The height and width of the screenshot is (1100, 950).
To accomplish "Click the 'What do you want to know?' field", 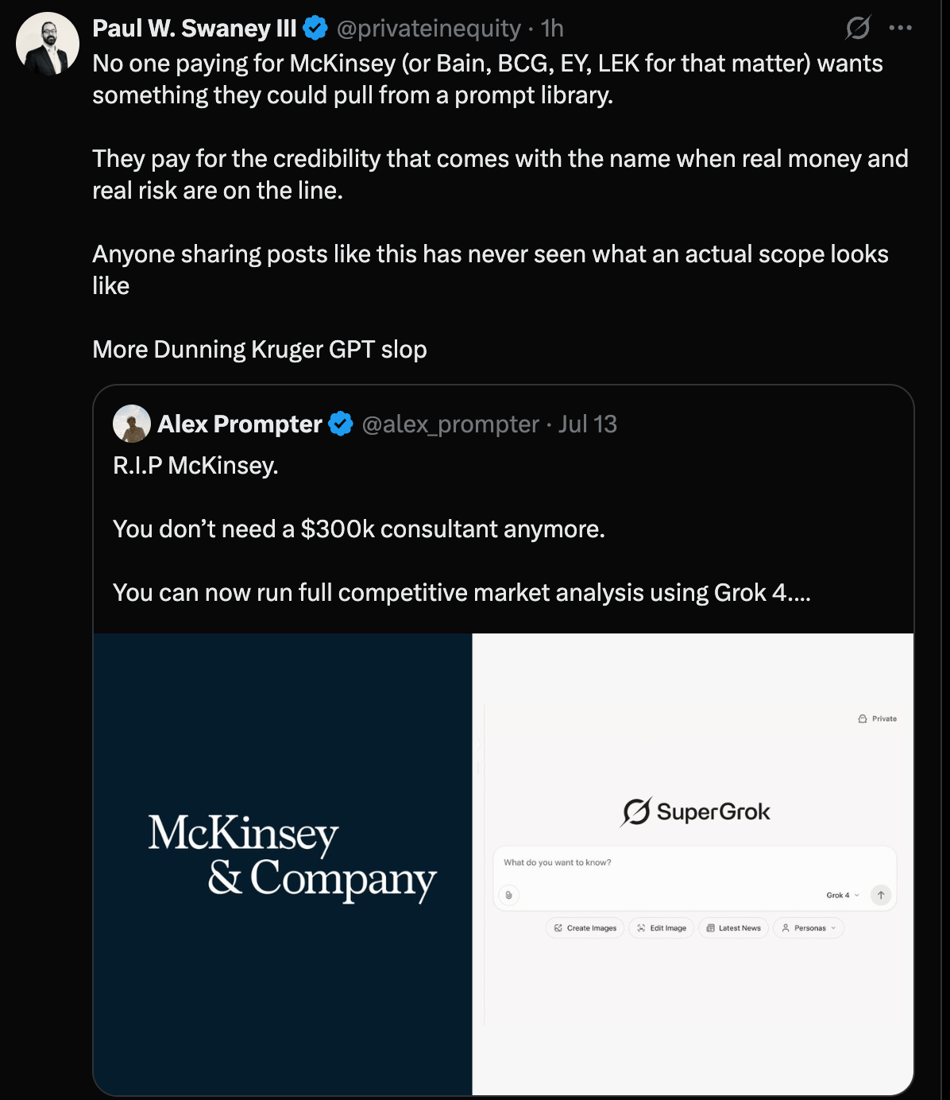I will [x=695, y=862].
